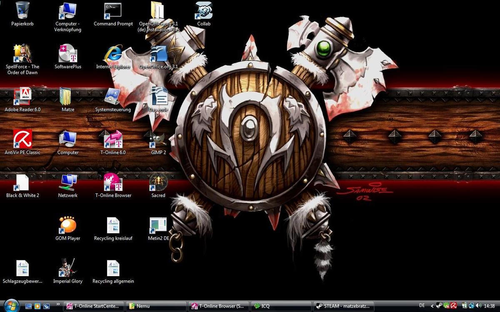Click the 14:38 taskbar clock

click(490, 306)
